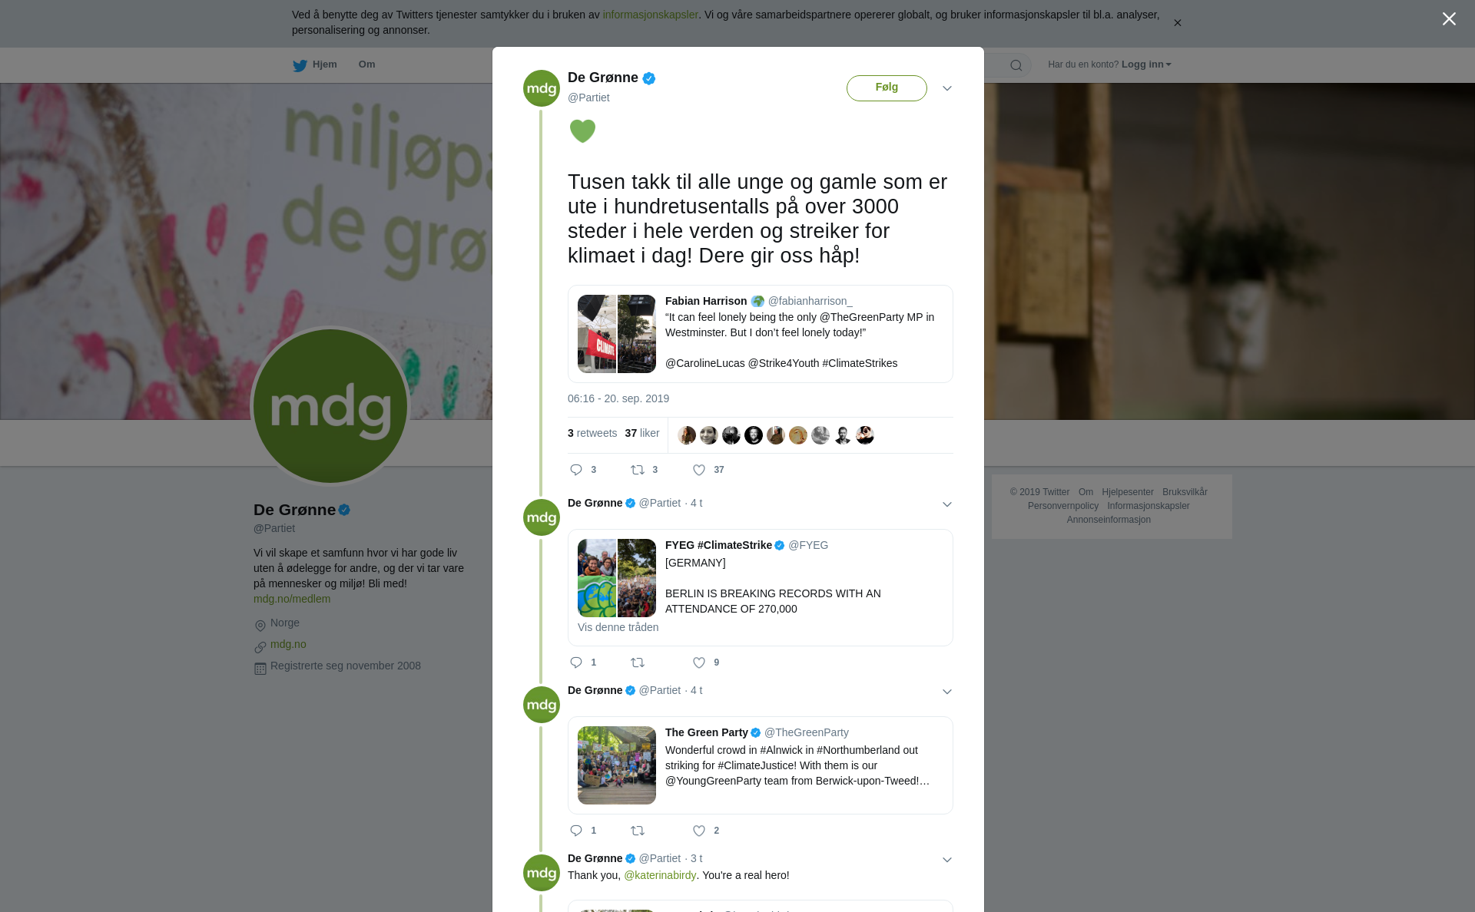Open the more-options chevron beside Følg
The width and height of the screenshot is (1475, 912).
point(947,88)
